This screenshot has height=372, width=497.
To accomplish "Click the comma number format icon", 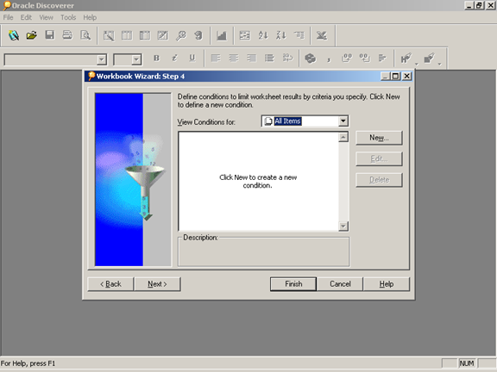I will (329, 59).
